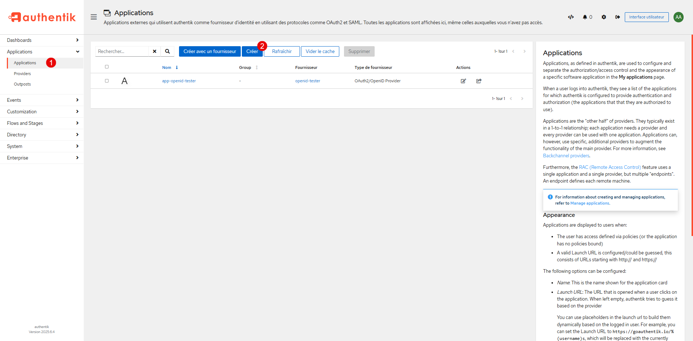Click the edit icon for app-openid-tester
This screenshot has height=341, width=693.
(x=463, y=81)
